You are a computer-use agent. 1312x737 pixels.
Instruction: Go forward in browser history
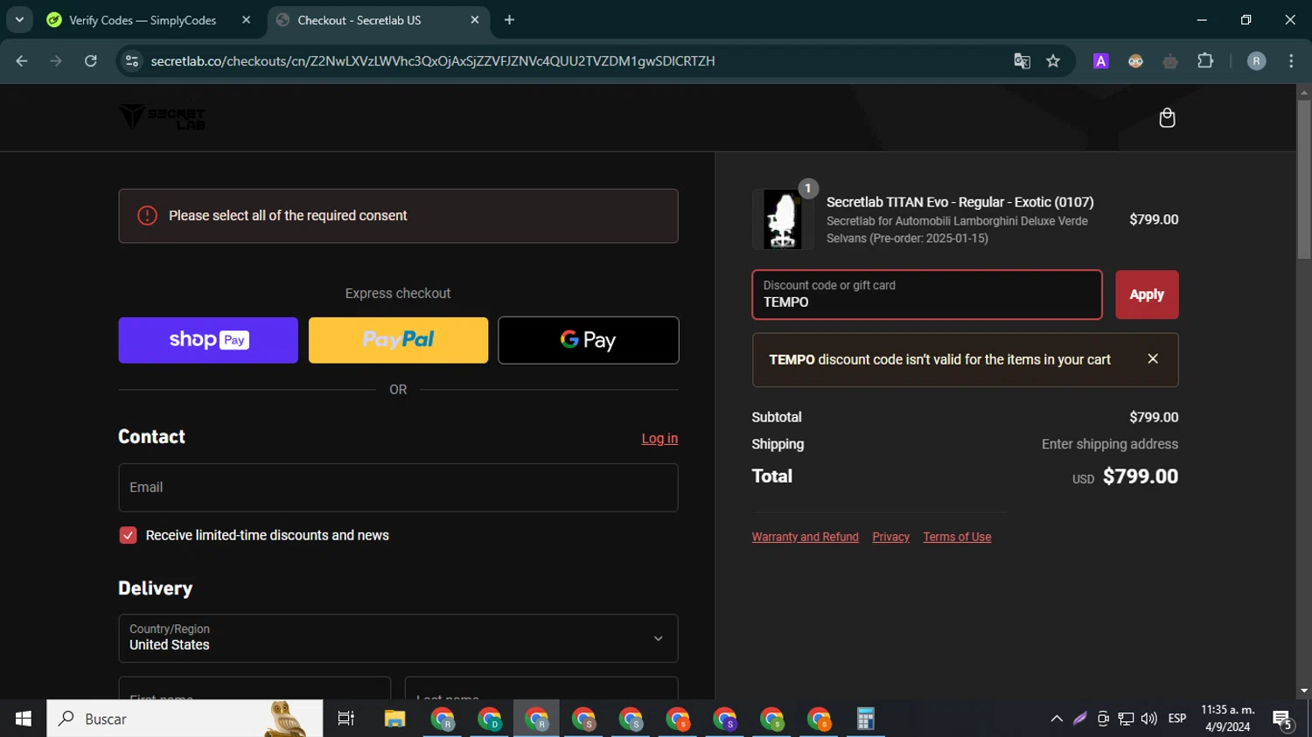click(56, 61)
